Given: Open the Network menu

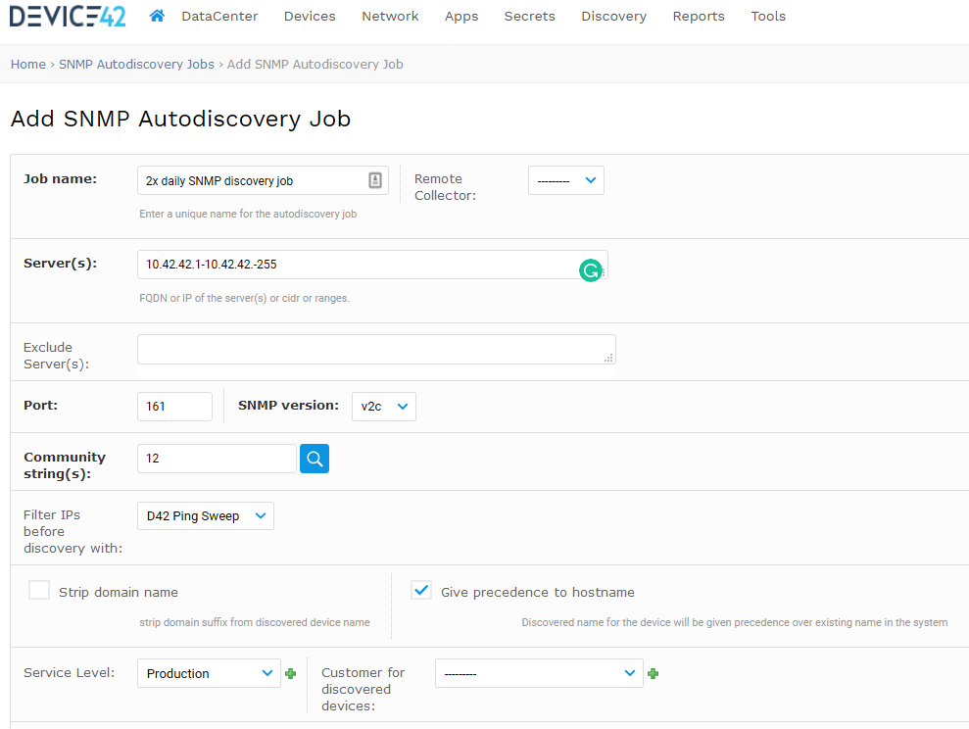Looking at the screenshot, I should [390, 16].
